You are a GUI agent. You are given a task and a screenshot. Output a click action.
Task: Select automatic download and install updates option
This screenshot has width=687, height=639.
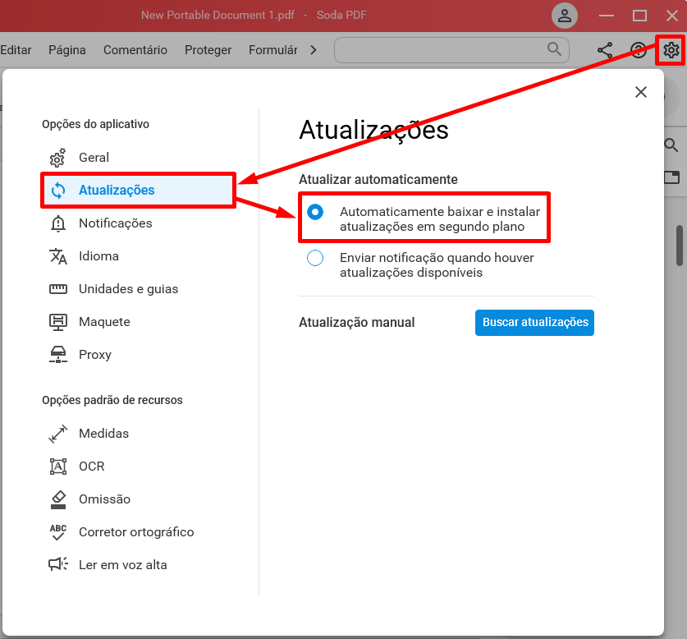pos(315,212)
